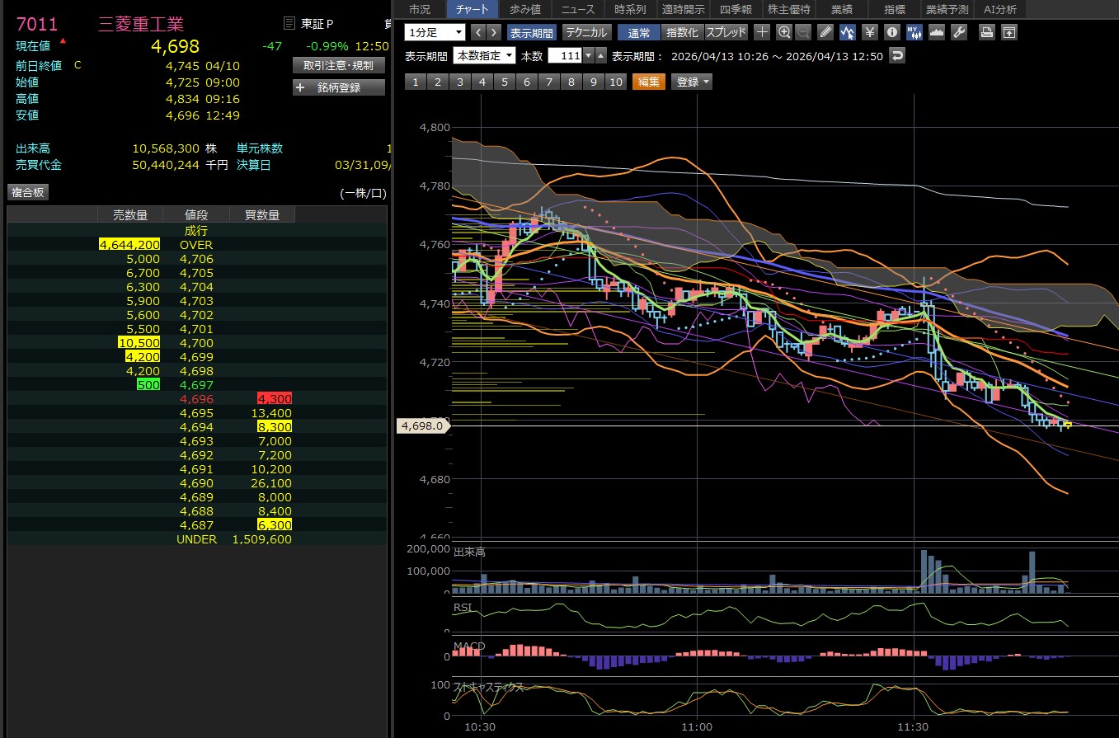Open the 1分足 timeframe dropdown

click(435, 32)
